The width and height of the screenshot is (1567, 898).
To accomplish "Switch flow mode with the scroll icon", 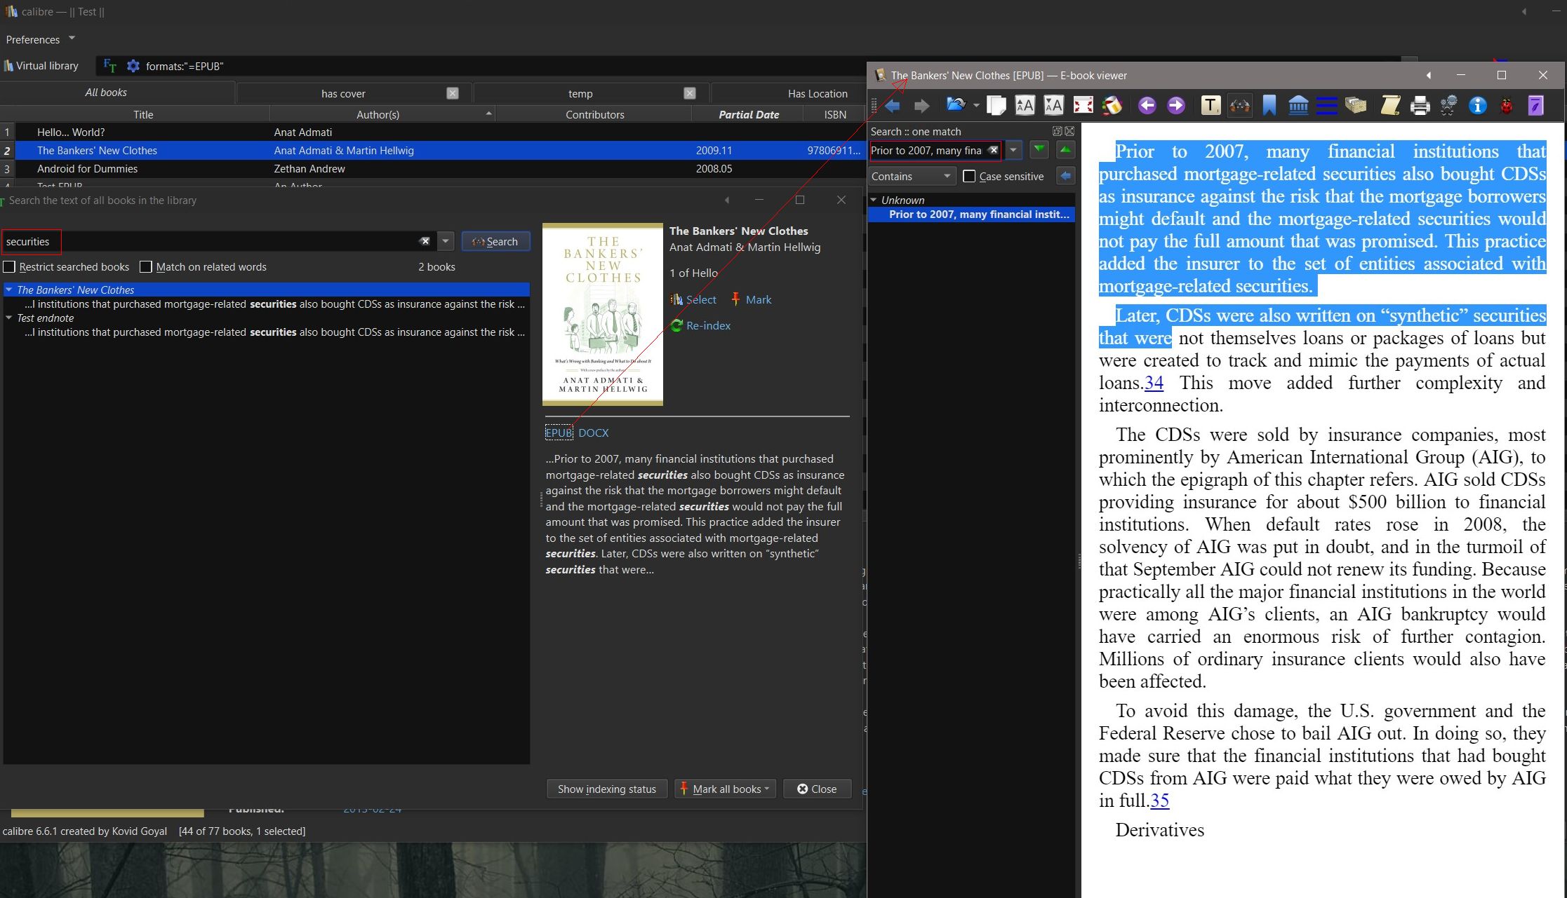I will [1390, 106].
